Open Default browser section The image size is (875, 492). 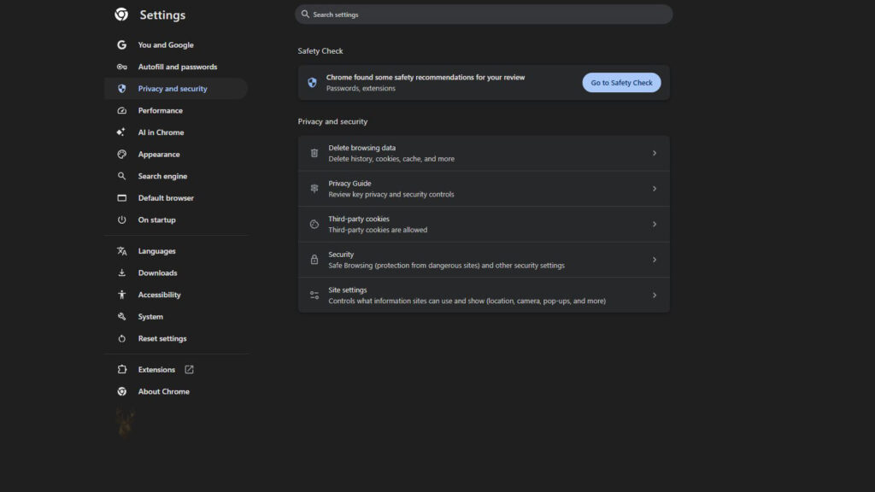(x=176, y=198)
